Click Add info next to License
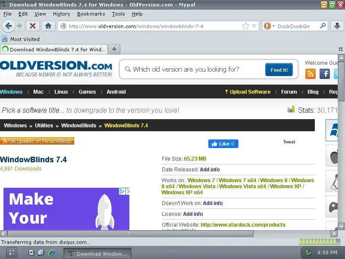The height and width of the screenshot is (259, 345). click(193, 214)
